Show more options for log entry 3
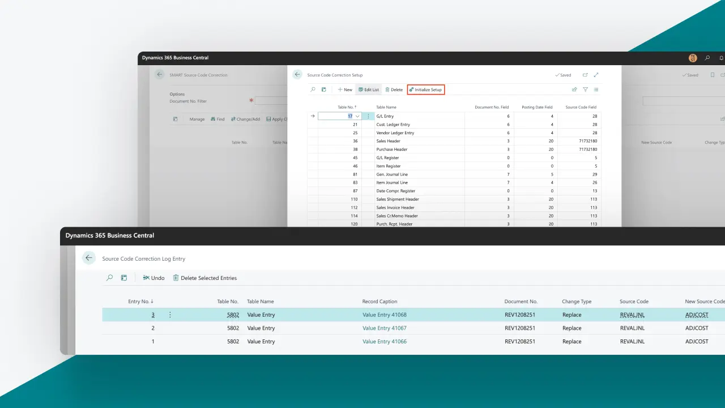Viewport: 725px width, 408px height. [170, 315]
